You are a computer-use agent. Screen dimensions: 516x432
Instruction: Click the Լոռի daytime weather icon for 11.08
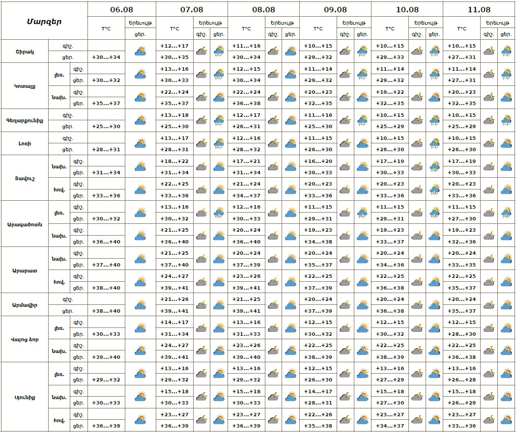pos(506,143)
